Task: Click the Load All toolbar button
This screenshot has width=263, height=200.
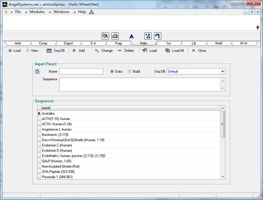Action: [174, 51]
